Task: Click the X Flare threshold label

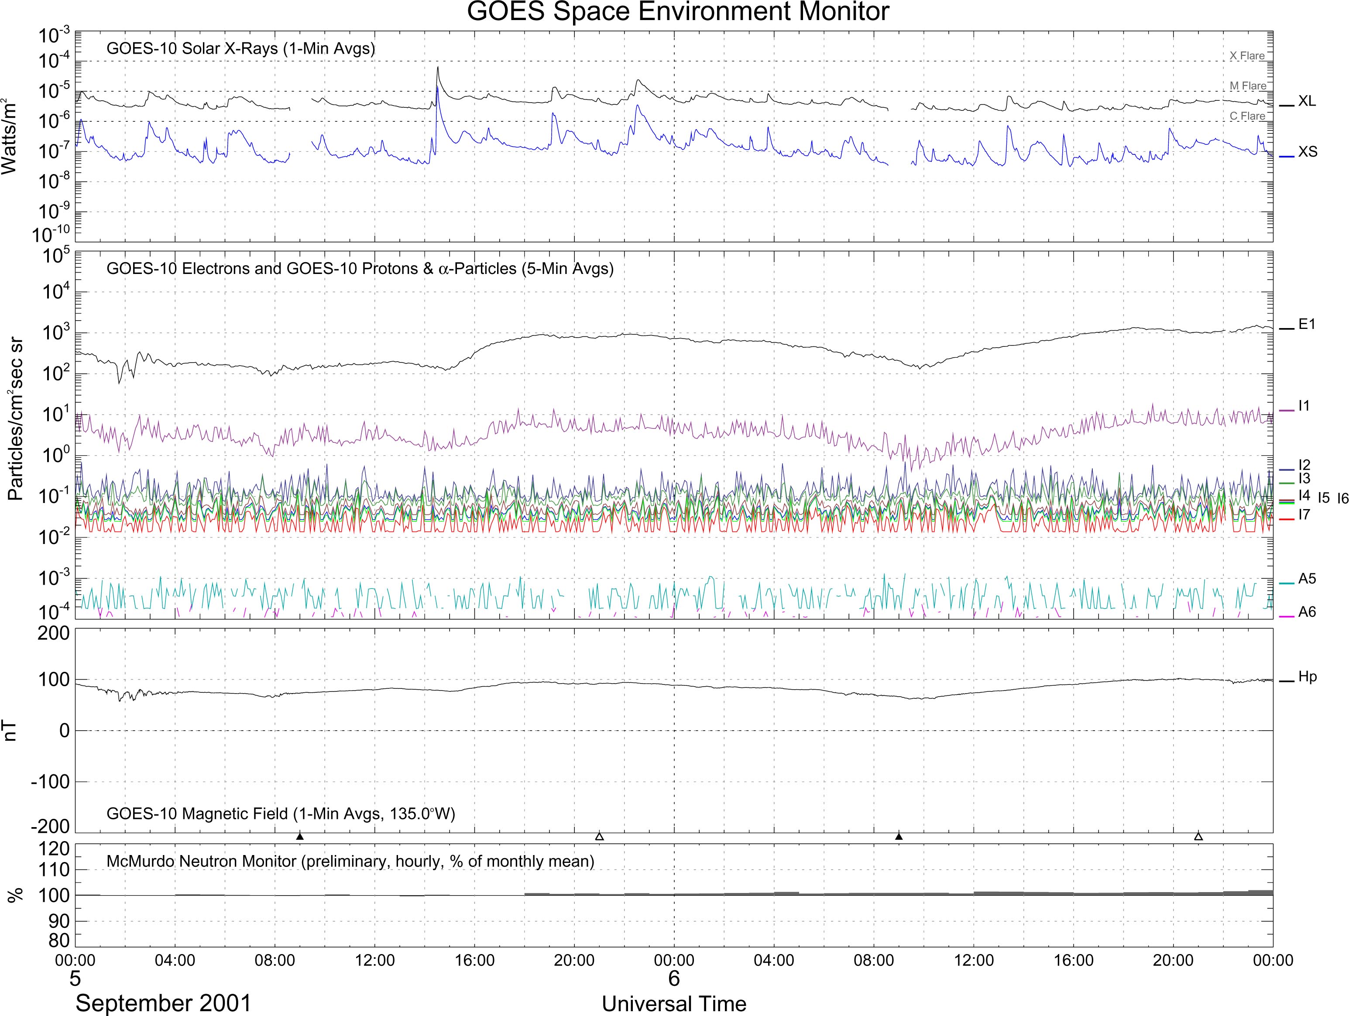Action: (1246, 55)
